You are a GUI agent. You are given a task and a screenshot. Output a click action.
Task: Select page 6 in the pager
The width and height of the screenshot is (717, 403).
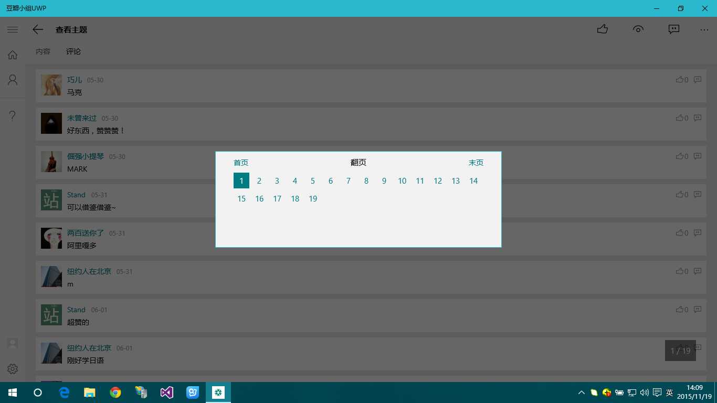pos(331,181)
